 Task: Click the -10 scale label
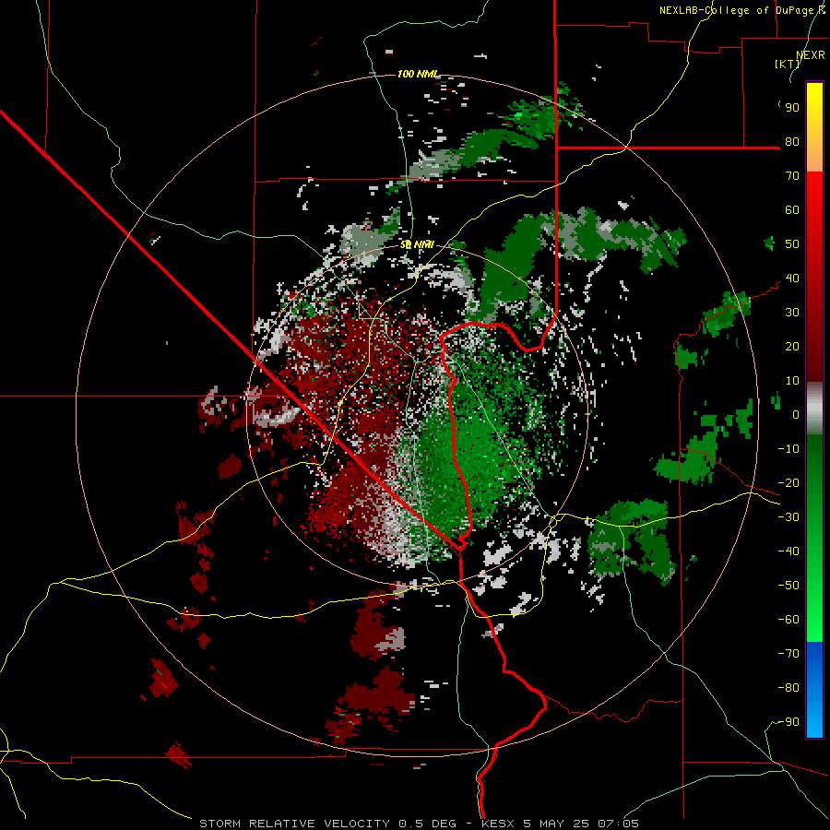788,449
